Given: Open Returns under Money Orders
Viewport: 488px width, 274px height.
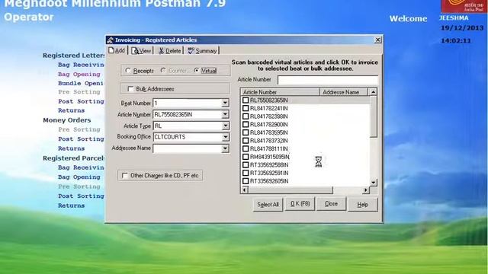Looking at the screenshot, I should (x=71, y=148).
